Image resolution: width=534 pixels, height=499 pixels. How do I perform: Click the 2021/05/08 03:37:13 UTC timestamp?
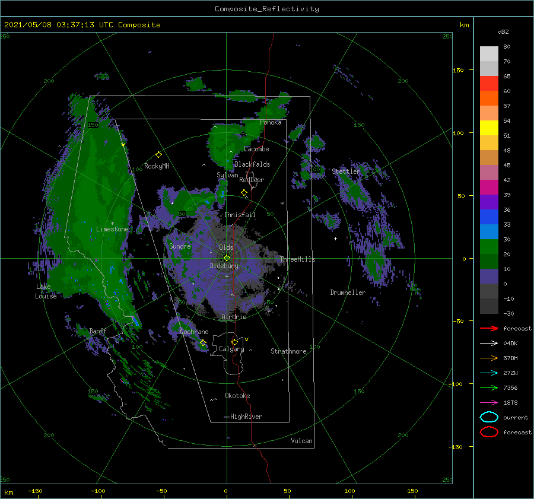click(82, 25)
